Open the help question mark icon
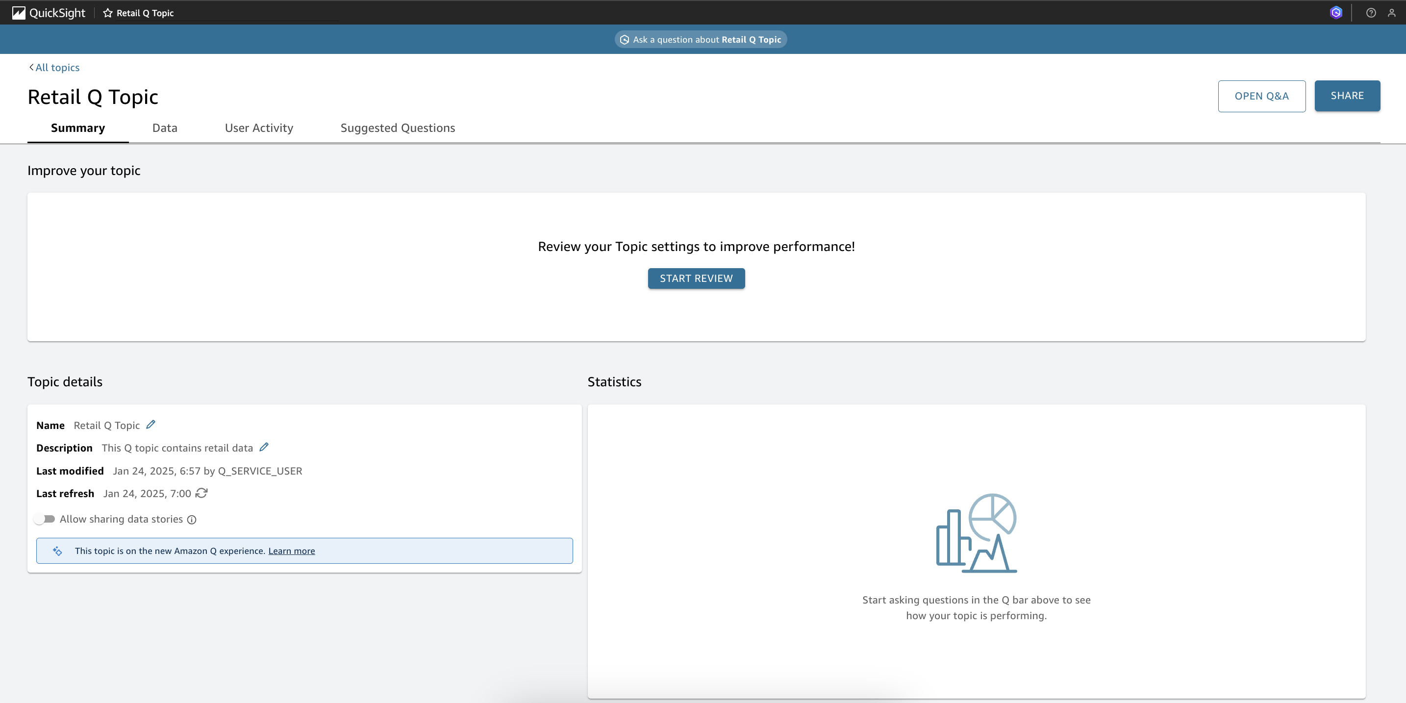Image resolution: width=1406 pixels, height=703 pixels. [x=1371, y=13]
